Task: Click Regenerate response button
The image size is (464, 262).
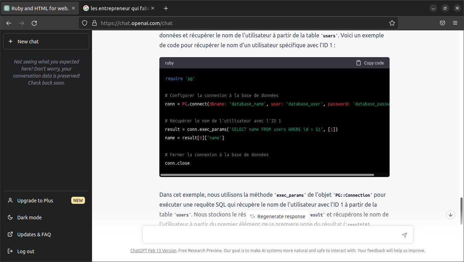Action: [277, 217]
